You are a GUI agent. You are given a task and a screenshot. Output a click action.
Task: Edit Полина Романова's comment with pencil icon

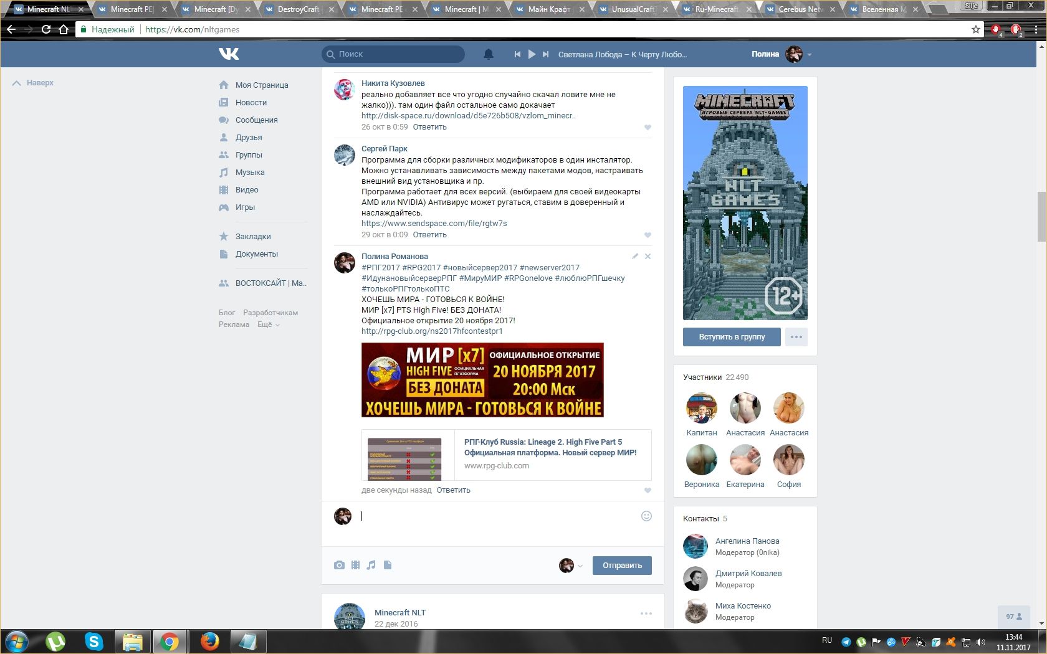click(x=635, y=256)
